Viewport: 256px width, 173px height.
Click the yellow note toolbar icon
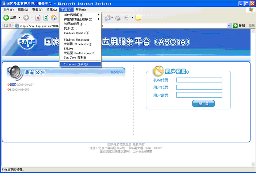tap(138, 18)
